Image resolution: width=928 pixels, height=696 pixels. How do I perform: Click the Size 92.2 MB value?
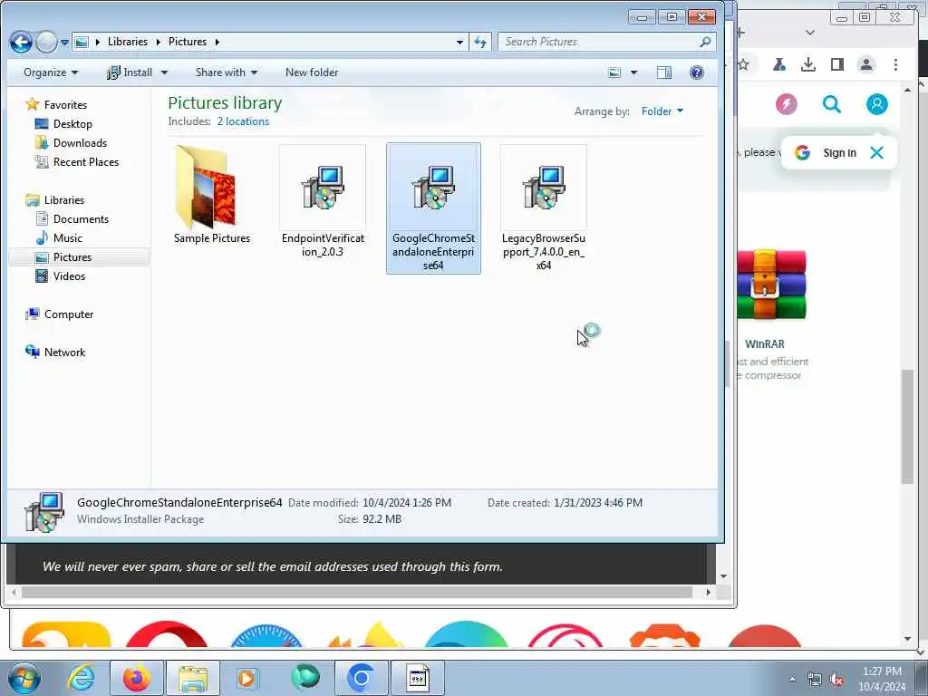coord(382,519)
